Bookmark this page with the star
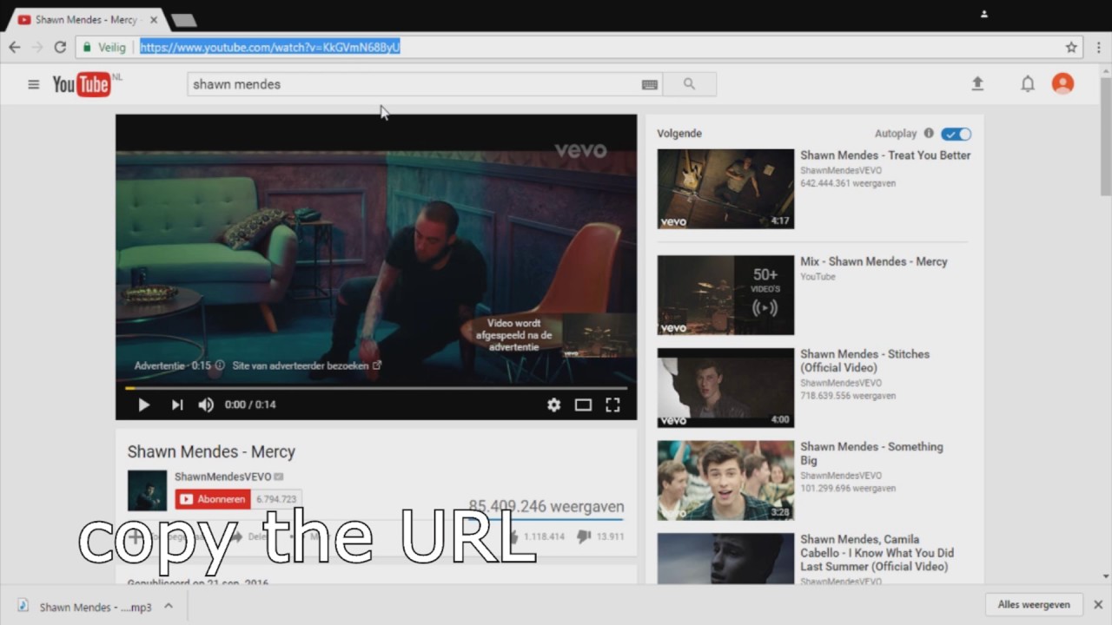The image size is (1112, 625). tap(1071, 47)
